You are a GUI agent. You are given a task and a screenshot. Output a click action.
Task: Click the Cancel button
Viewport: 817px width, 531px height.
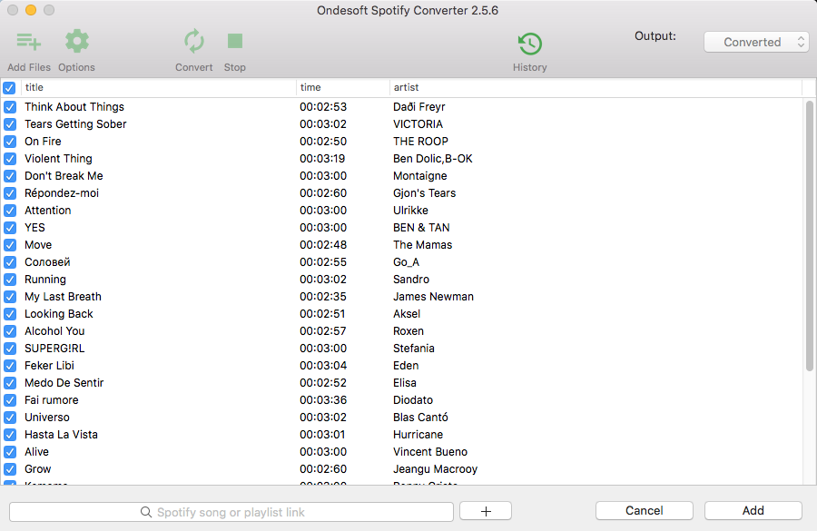(x=644, y=511)
